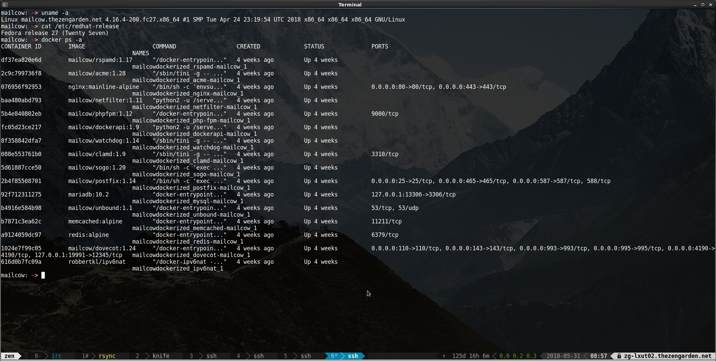716x361 pixels.
Task: Click the 08:57 clock in the status bar
Action: [x=598, y=356]
